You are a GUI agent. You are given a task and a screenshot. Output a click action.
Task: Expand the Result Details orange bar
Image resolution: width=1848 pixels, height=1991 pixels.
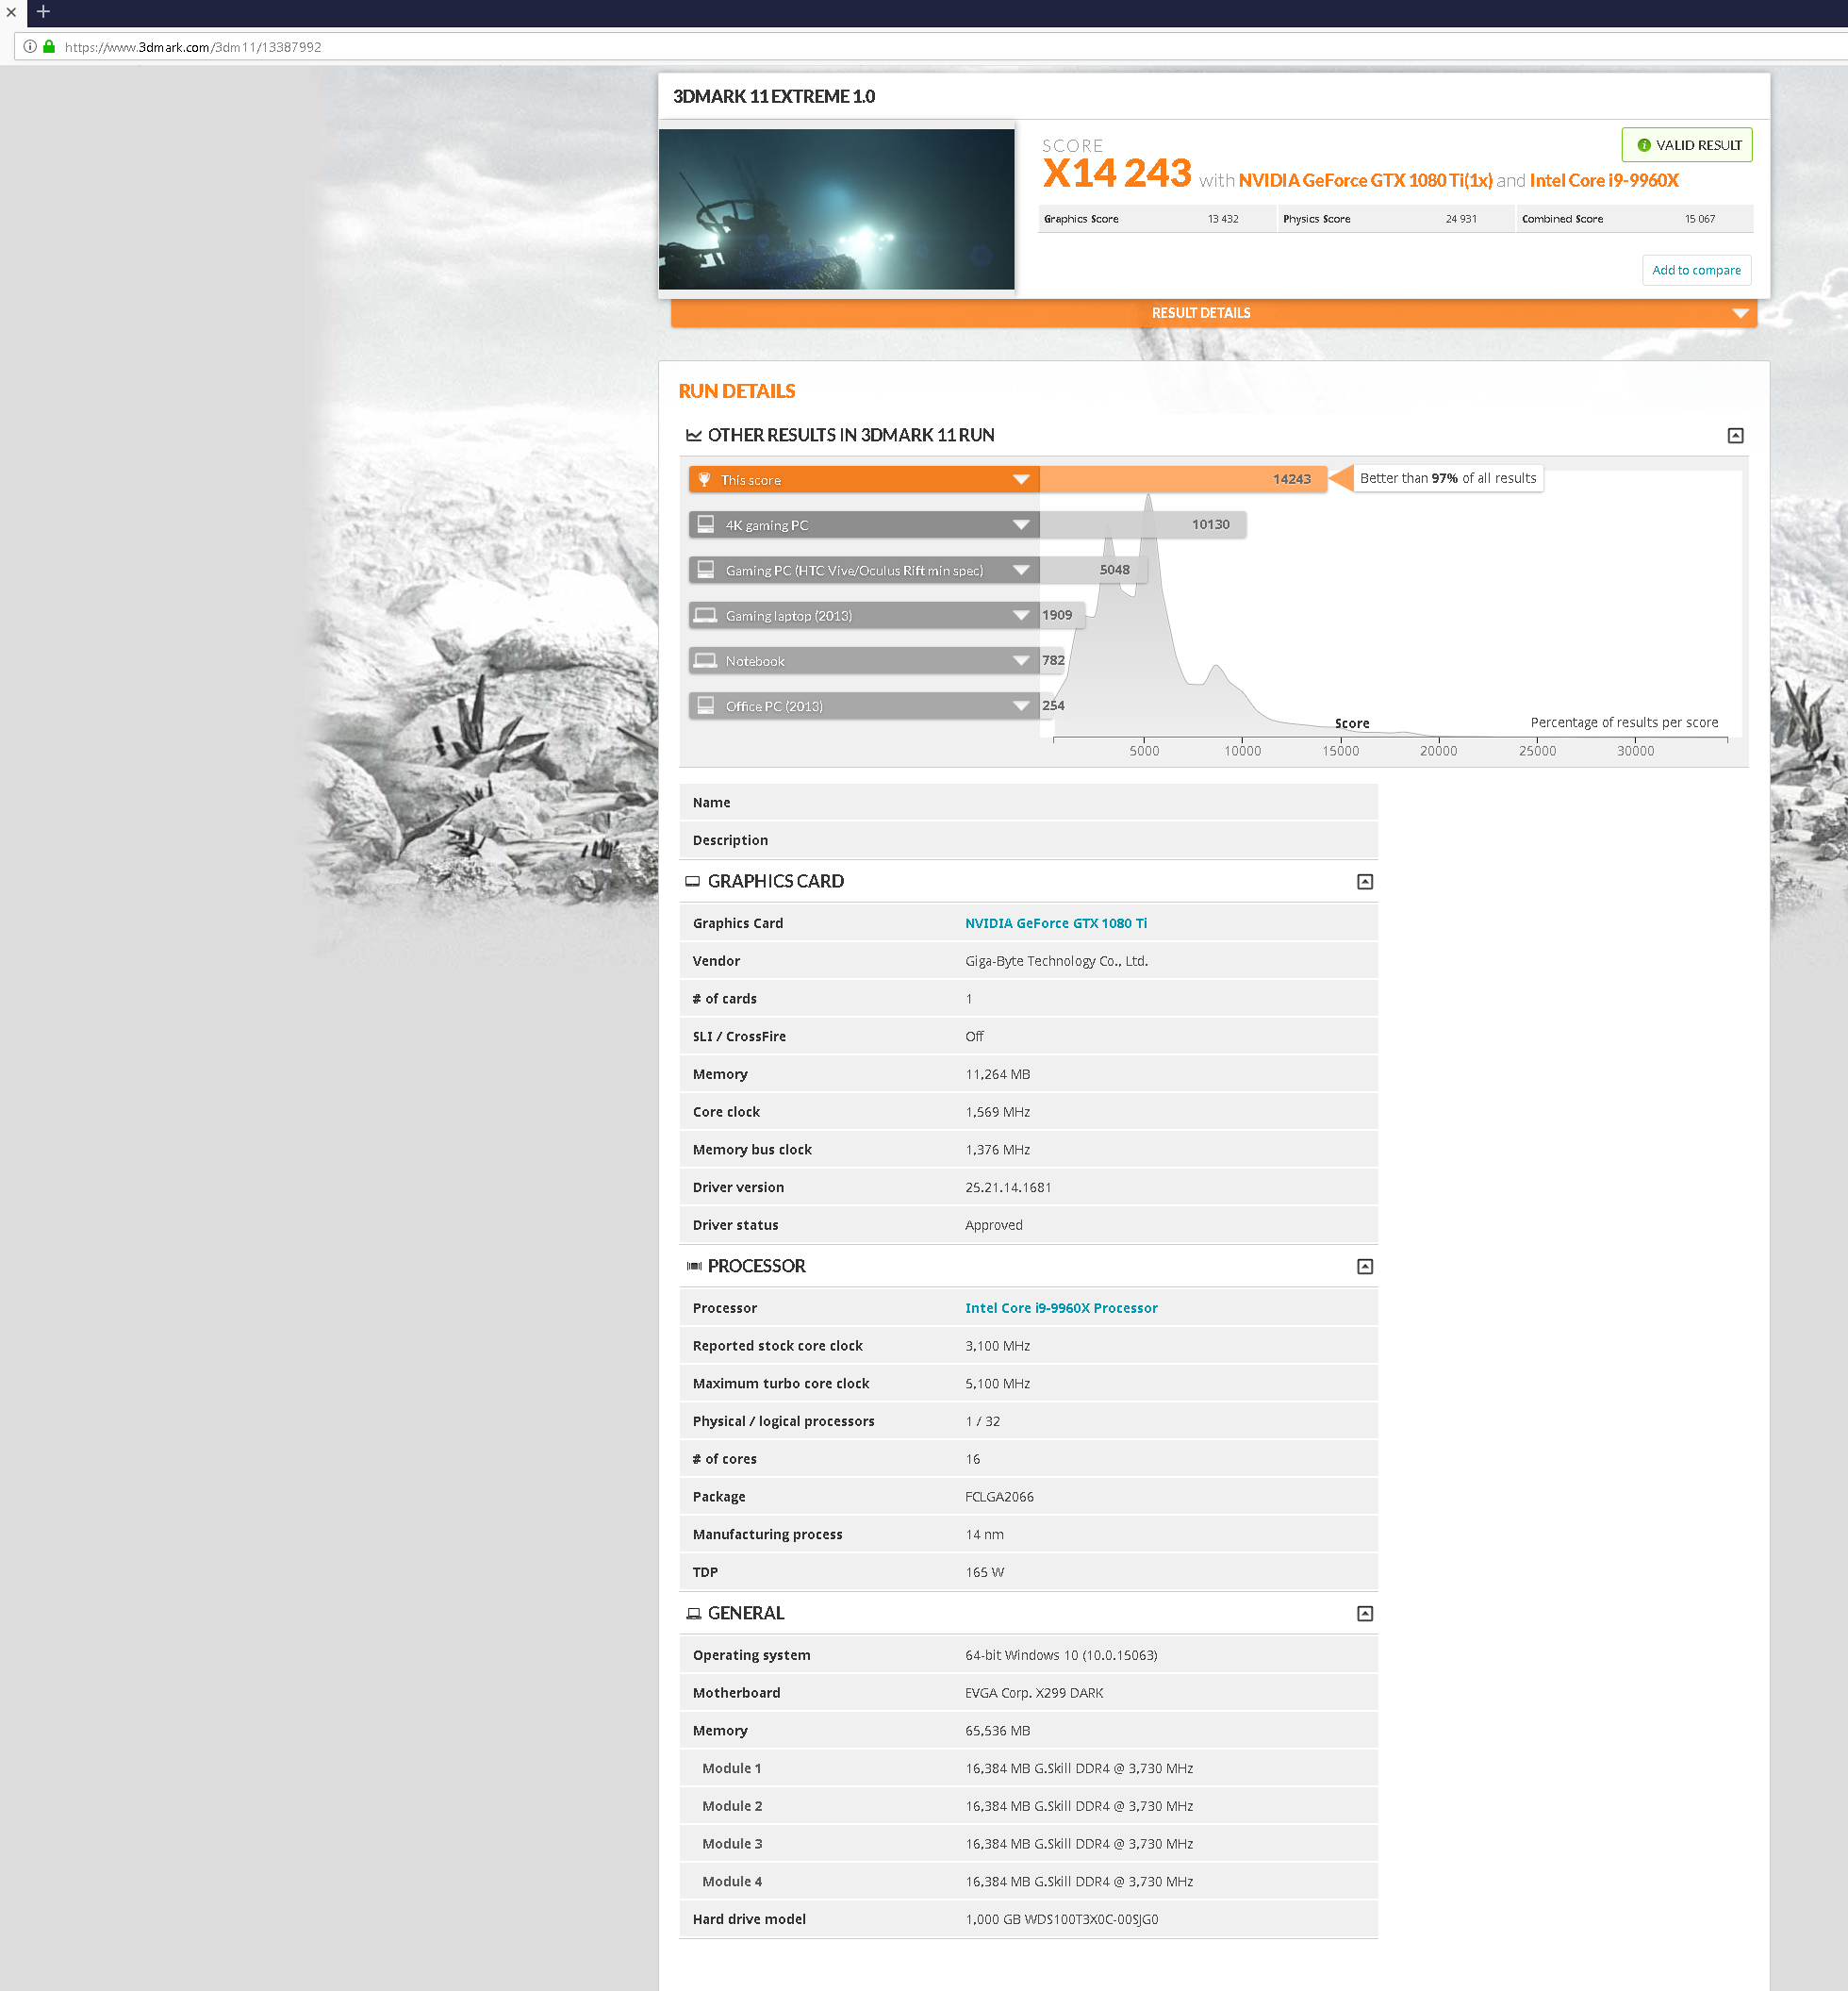click(1213, 313)
